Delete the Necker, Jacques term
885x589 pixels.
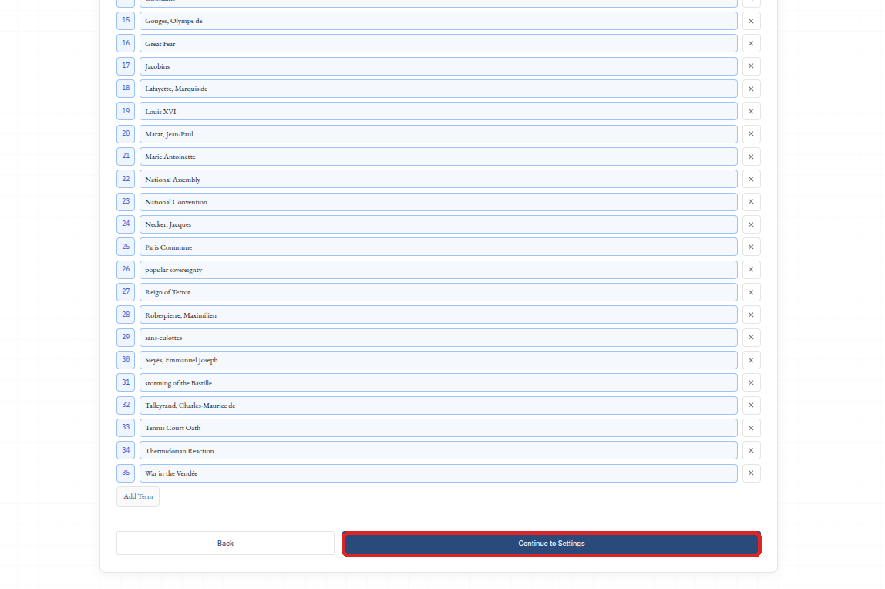coord(751,224)
